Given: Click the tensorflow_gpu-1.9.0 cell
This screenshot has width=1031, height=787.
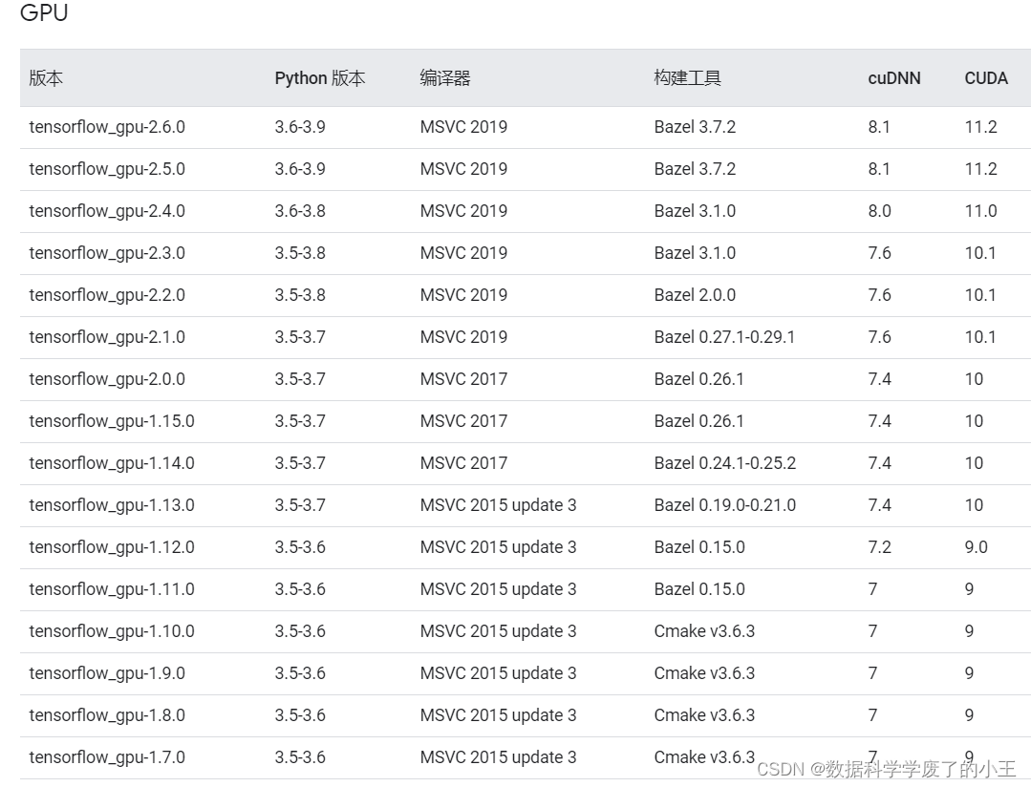Looking at the screenshot, I should coord(107,674).
